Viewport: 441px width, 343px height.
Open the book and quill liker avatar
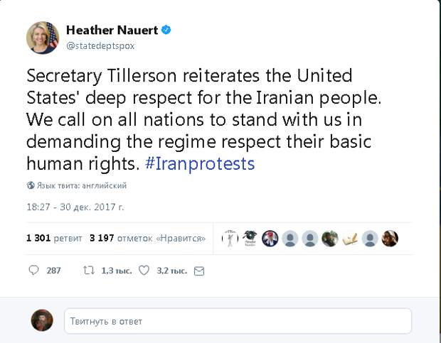tap(350, 239)
